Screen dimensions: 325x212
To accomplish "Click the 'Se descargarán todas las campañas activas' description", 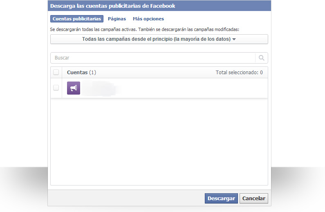I will pos(144,29).
